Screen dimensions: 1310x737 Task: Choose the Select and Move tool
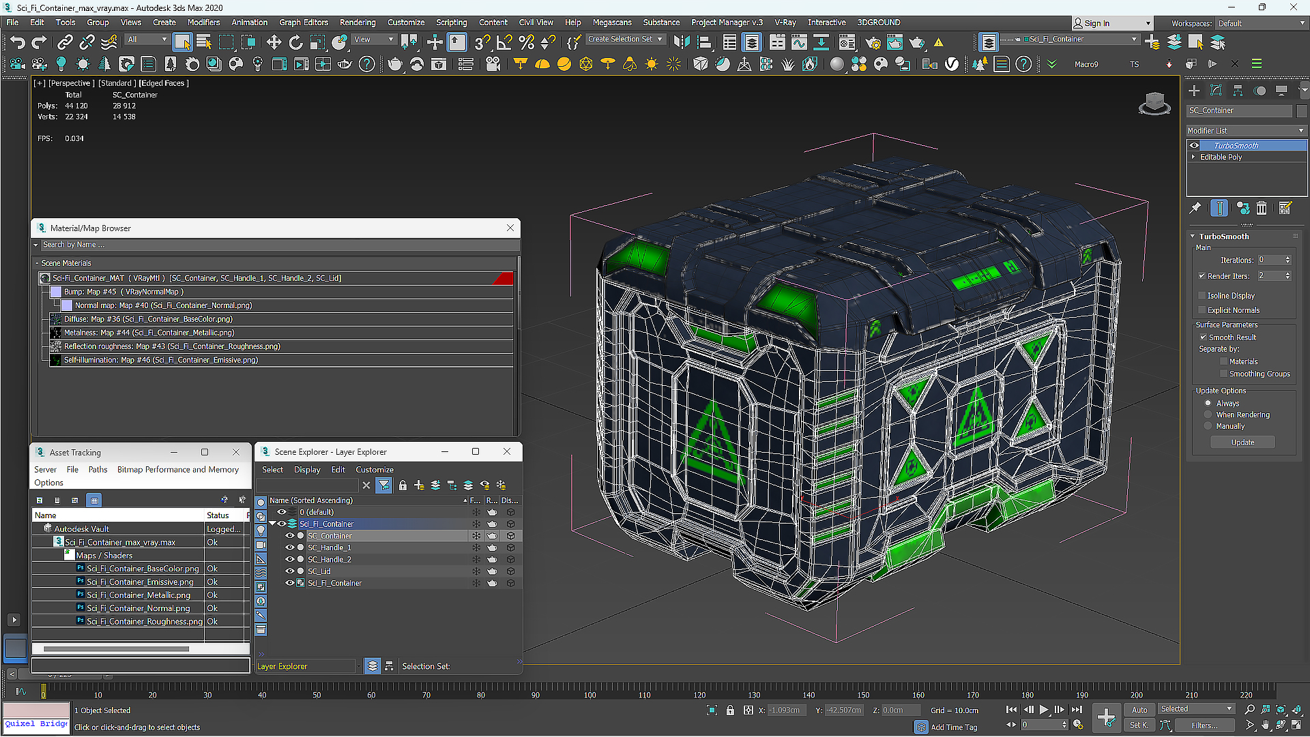pyautogui.click(x=274, y=42)
